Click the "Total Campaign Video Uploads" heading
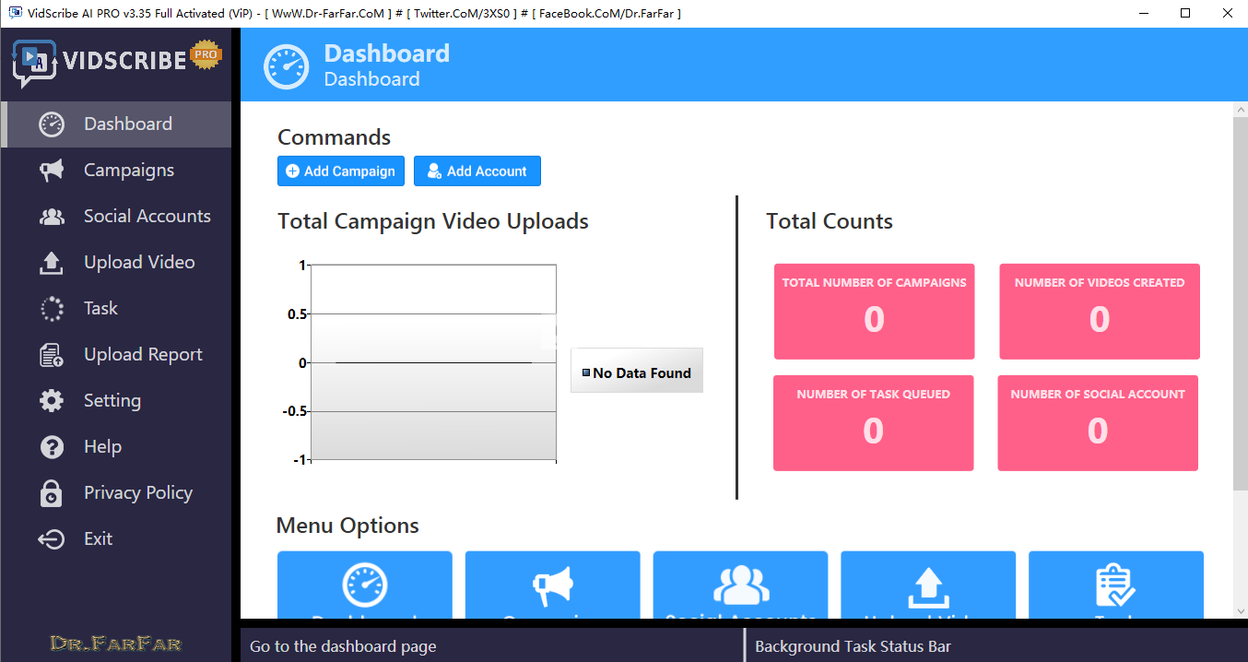 click(x=433, y=221)
